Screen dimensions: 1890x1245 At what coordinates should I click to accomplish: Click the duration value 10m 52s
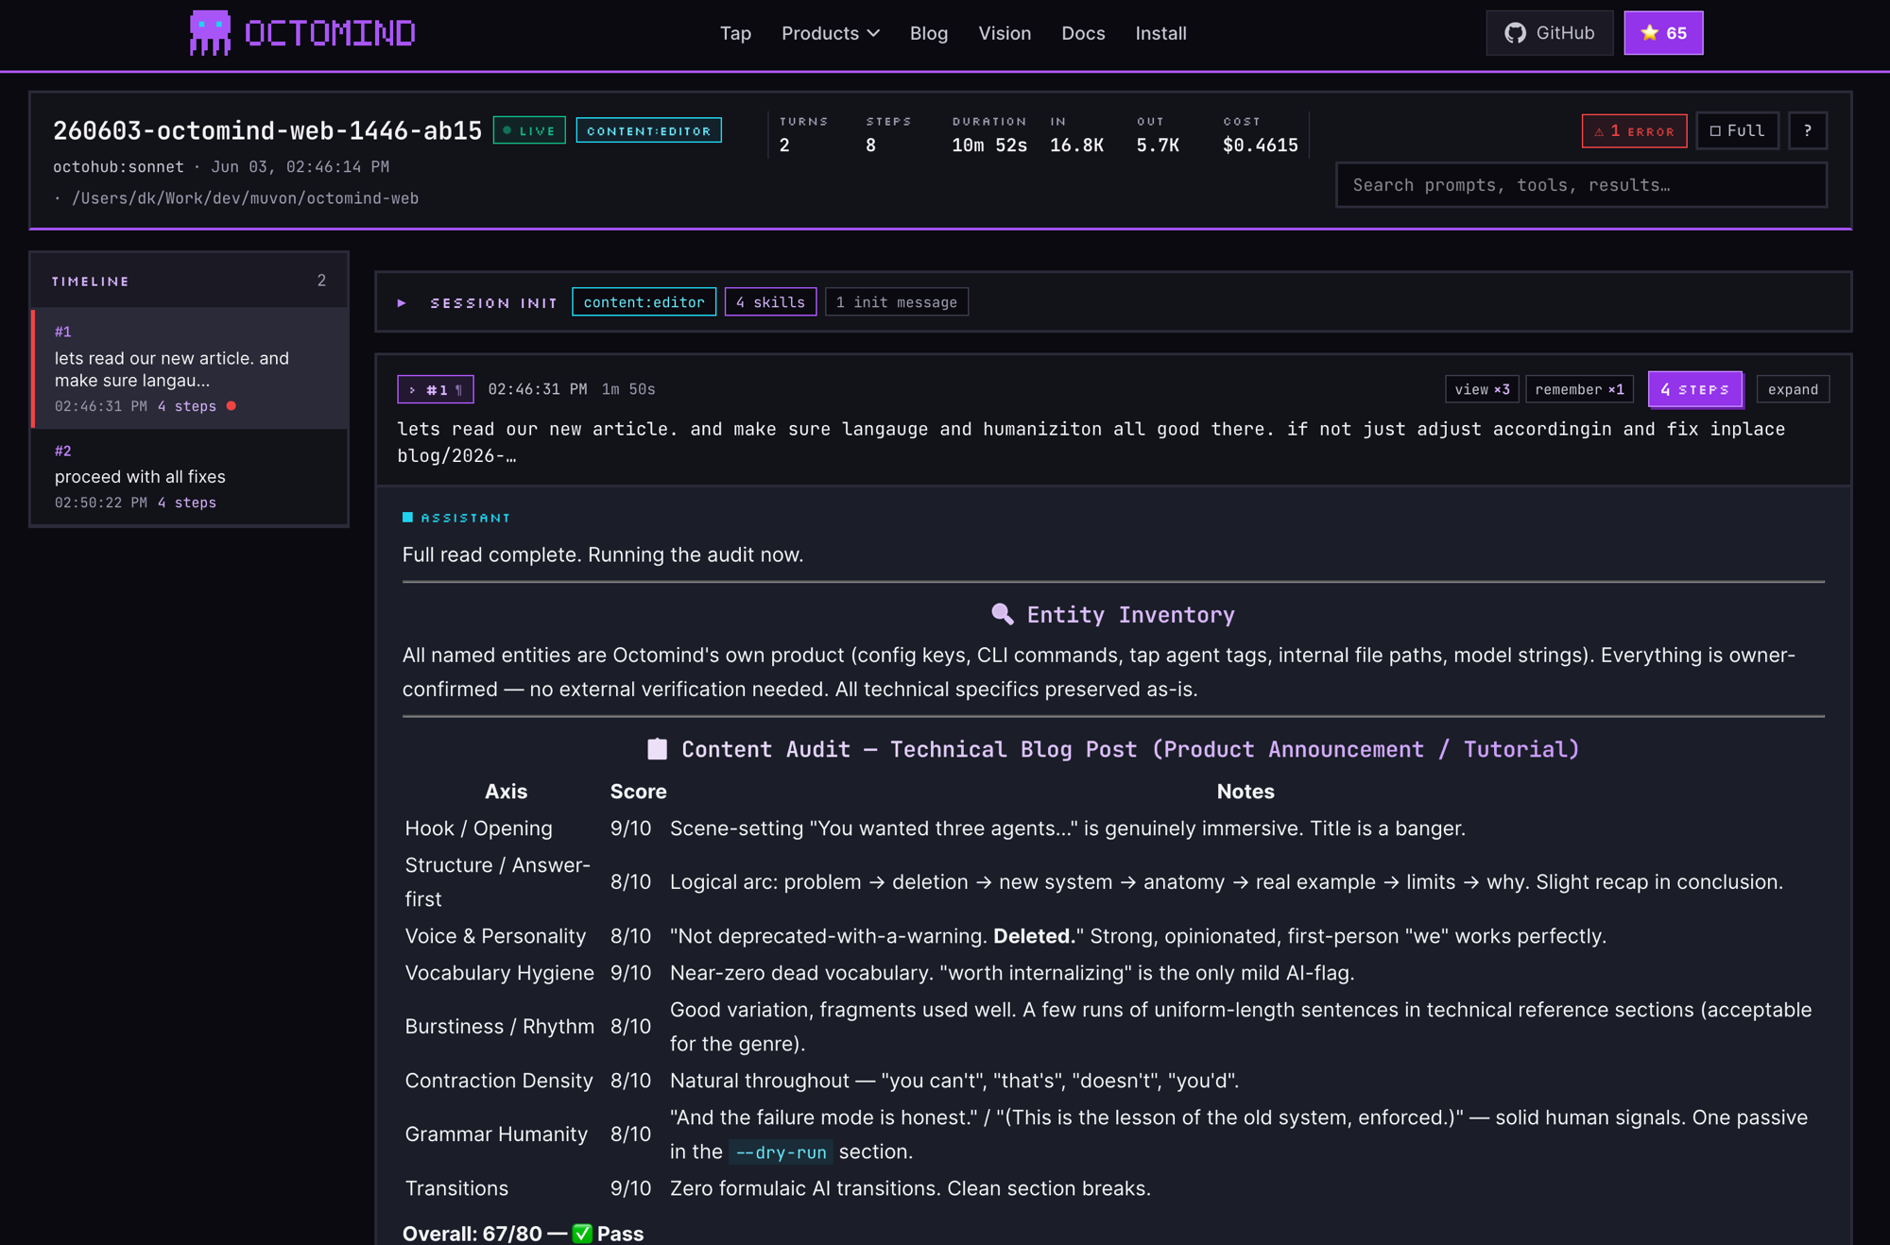click(989, 145)
